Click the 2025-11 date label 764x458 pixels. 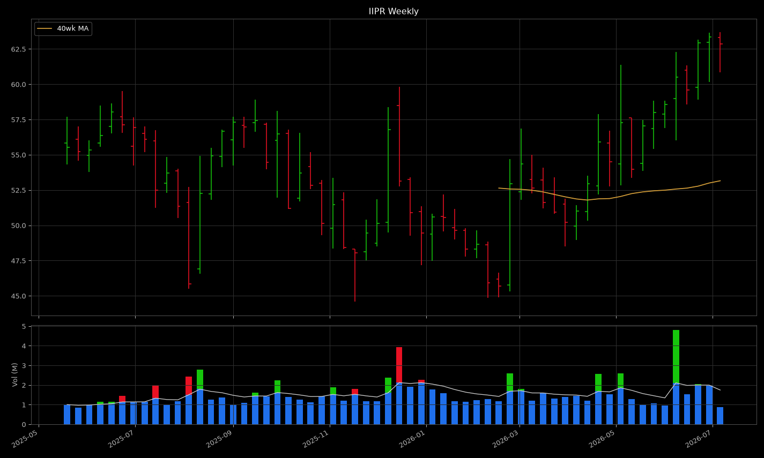[317, 439]
